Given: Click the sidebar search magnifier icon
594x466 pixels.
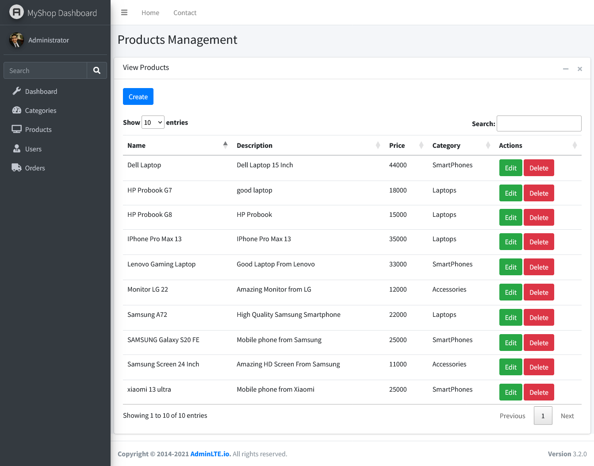Looking at the screenshot, I should coord(97,70).
